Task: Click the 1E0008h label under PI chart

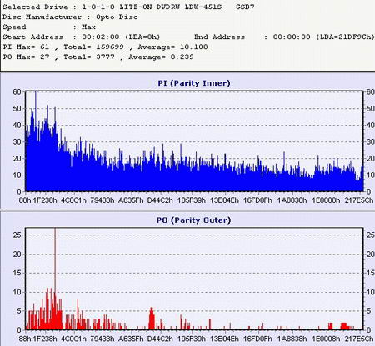Action: (x=326, y=200)
